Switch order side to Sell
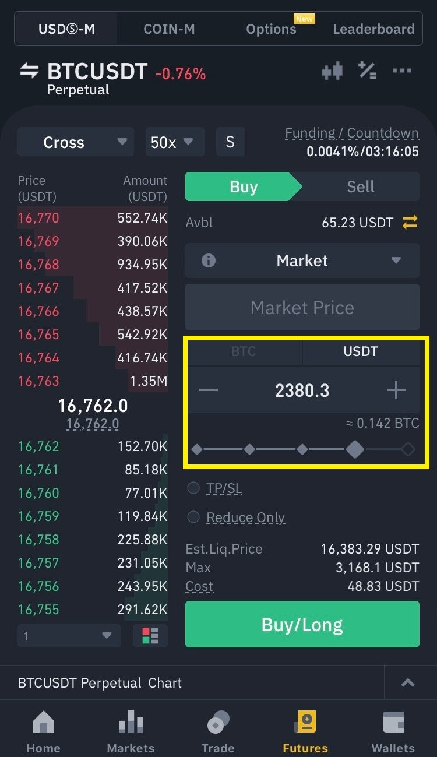The width and height of the screenshot is (437, 757). tap(360, 187)
